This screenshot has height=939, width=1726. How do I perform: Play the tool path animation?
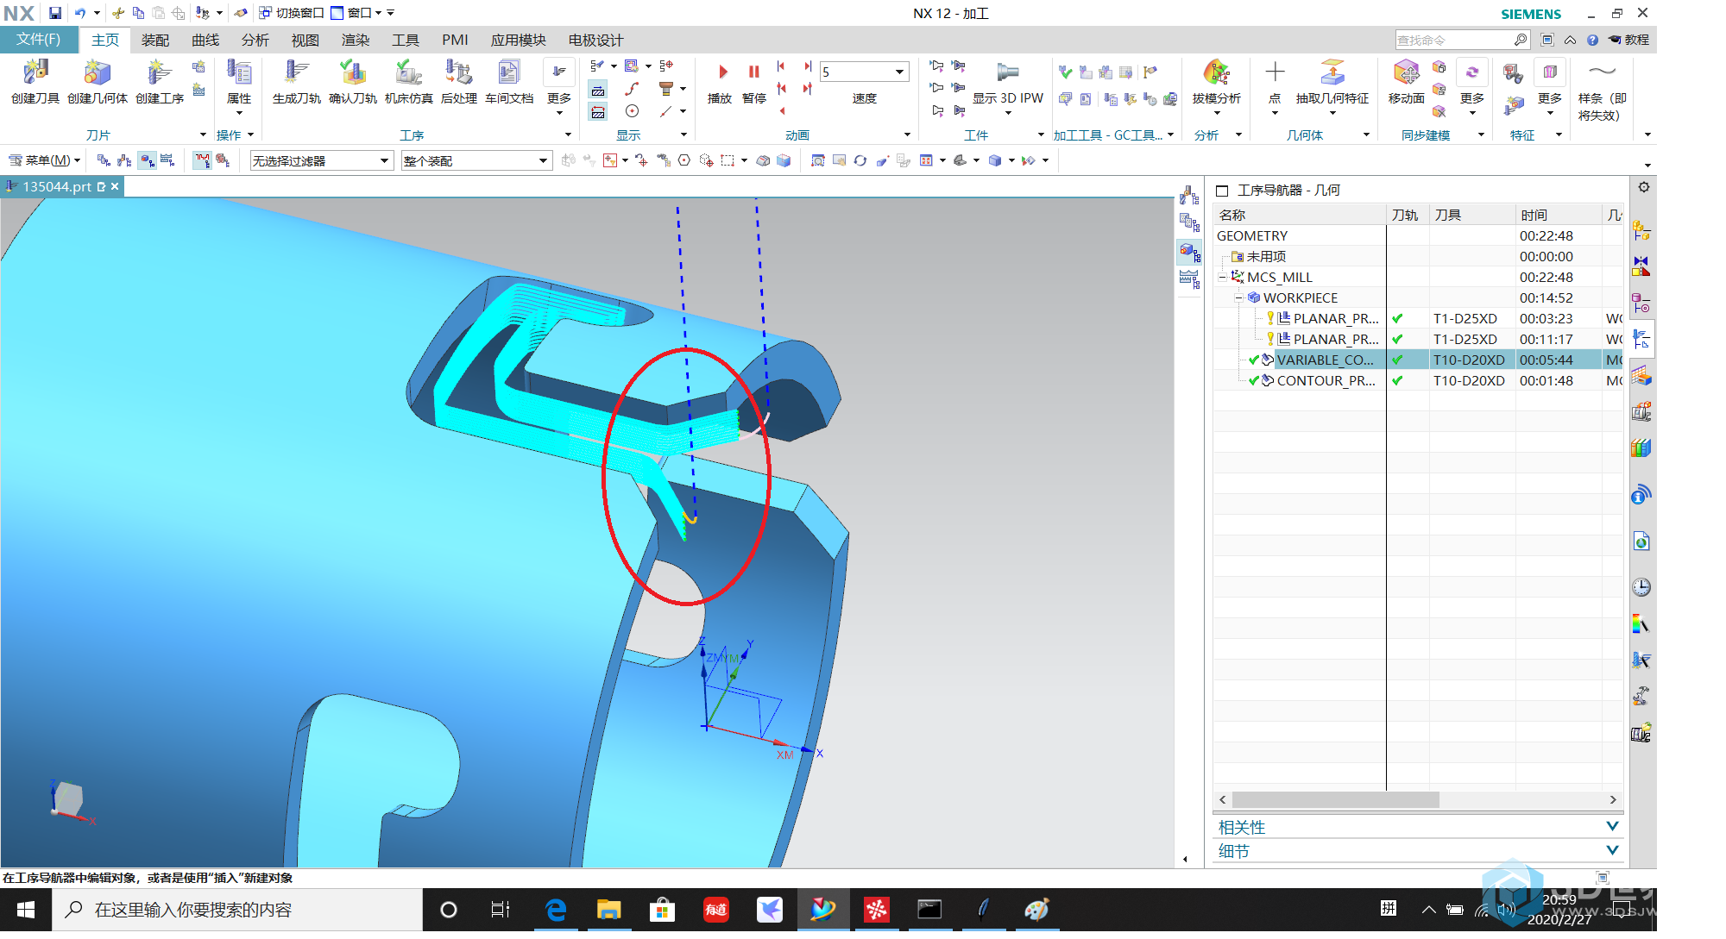pyautogui.click(x=722, y=72)
